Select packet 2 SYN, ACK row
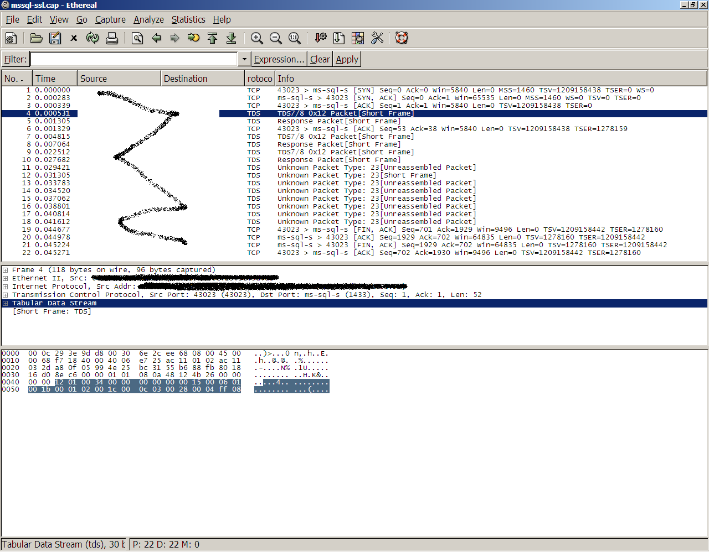The height and width of the screenshot is (552, 709). pyautogui.click(x=354, y=98)
